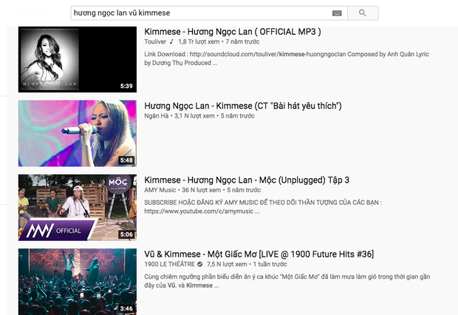Click description starting 'Cùng chiêm ngưỡng phần biểu diễn'
The width and height of the screenshot is (458, 315).
tap(287, 281)
